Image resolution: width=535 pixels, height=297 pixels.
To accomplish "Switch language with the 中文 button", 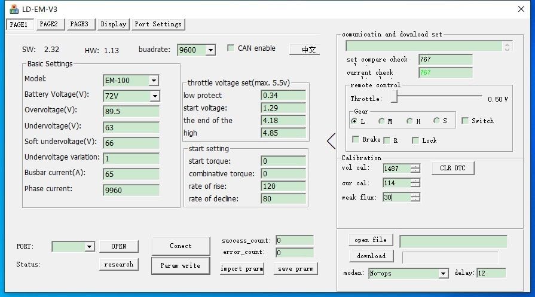I will (304, 50).
